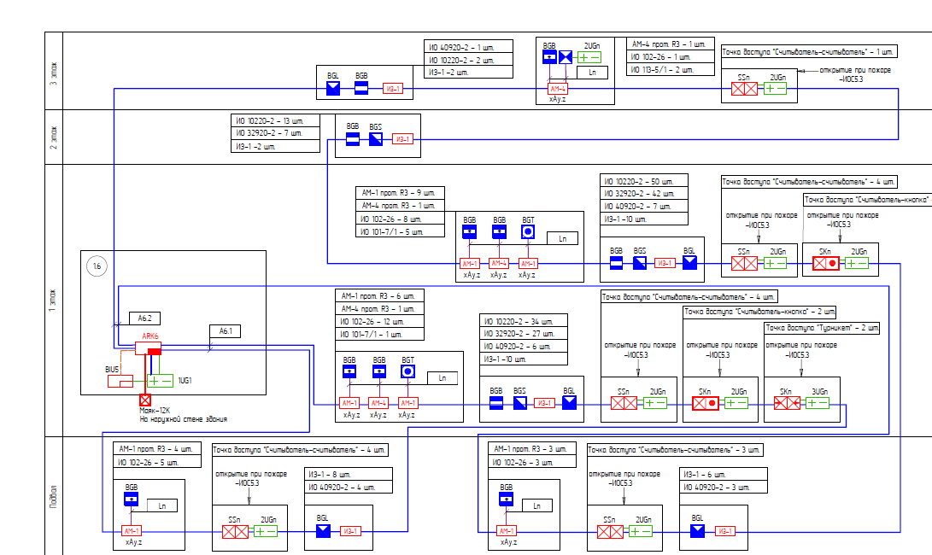
Task: Select the BGS detector symbol on 2nd floor
Action: (x=376, y=138)
